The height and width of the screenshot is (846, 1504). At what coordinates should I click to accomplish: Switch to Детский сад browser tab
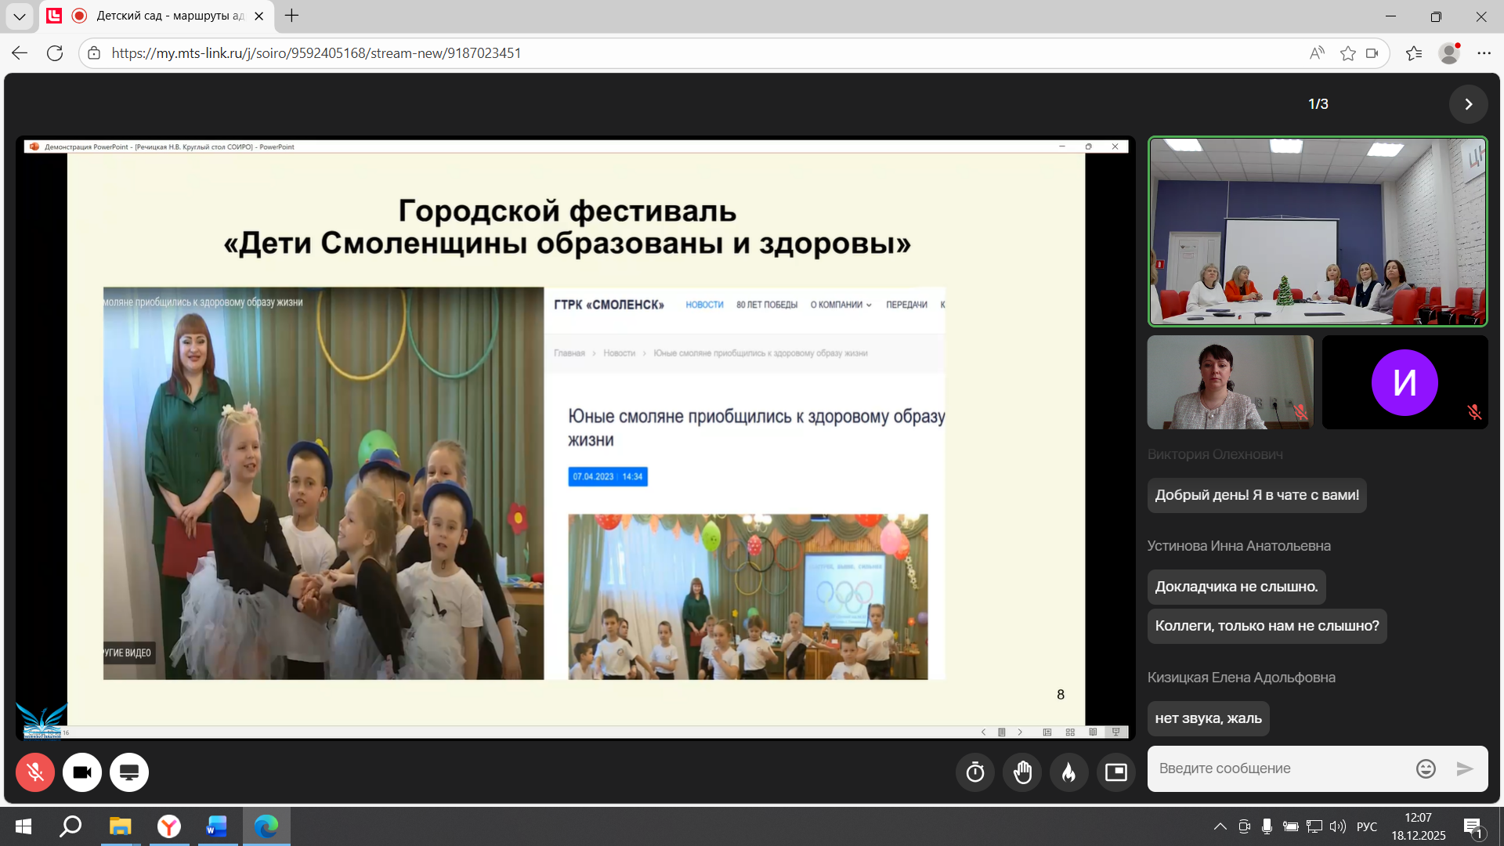click(168, 16)
